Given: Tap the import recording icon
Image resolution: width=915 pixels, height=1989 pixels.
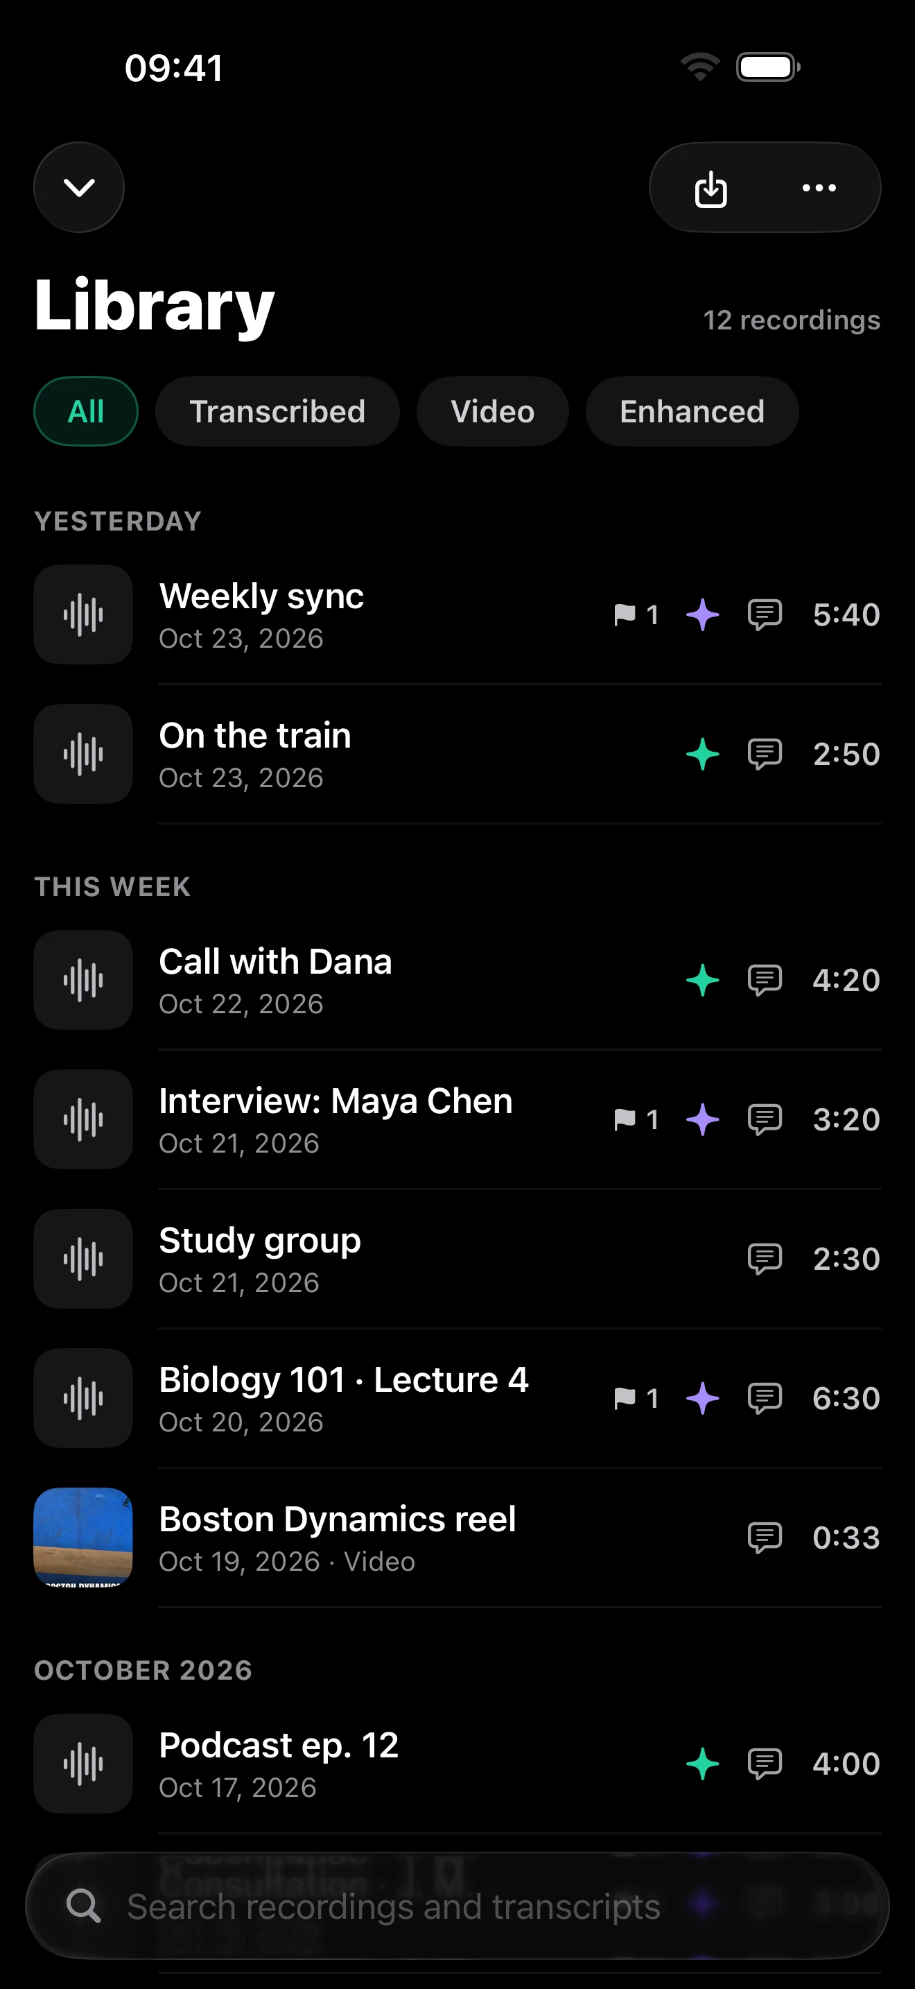Looking at the screenshot, I should click(x=711, y=189).
